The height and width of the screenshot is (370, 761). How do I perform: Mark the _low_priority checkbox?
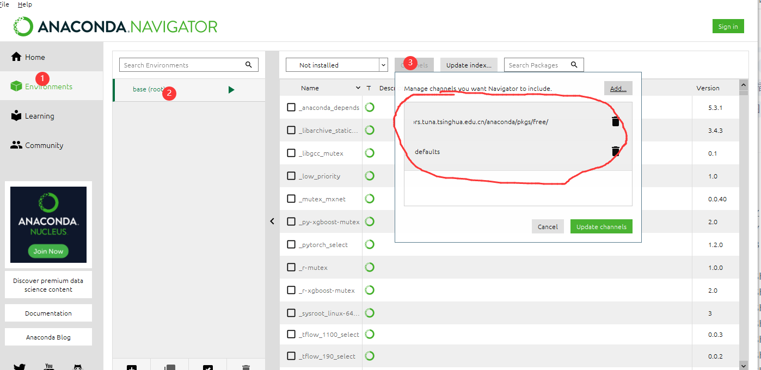pyautogui.click(x=291, y=176)
